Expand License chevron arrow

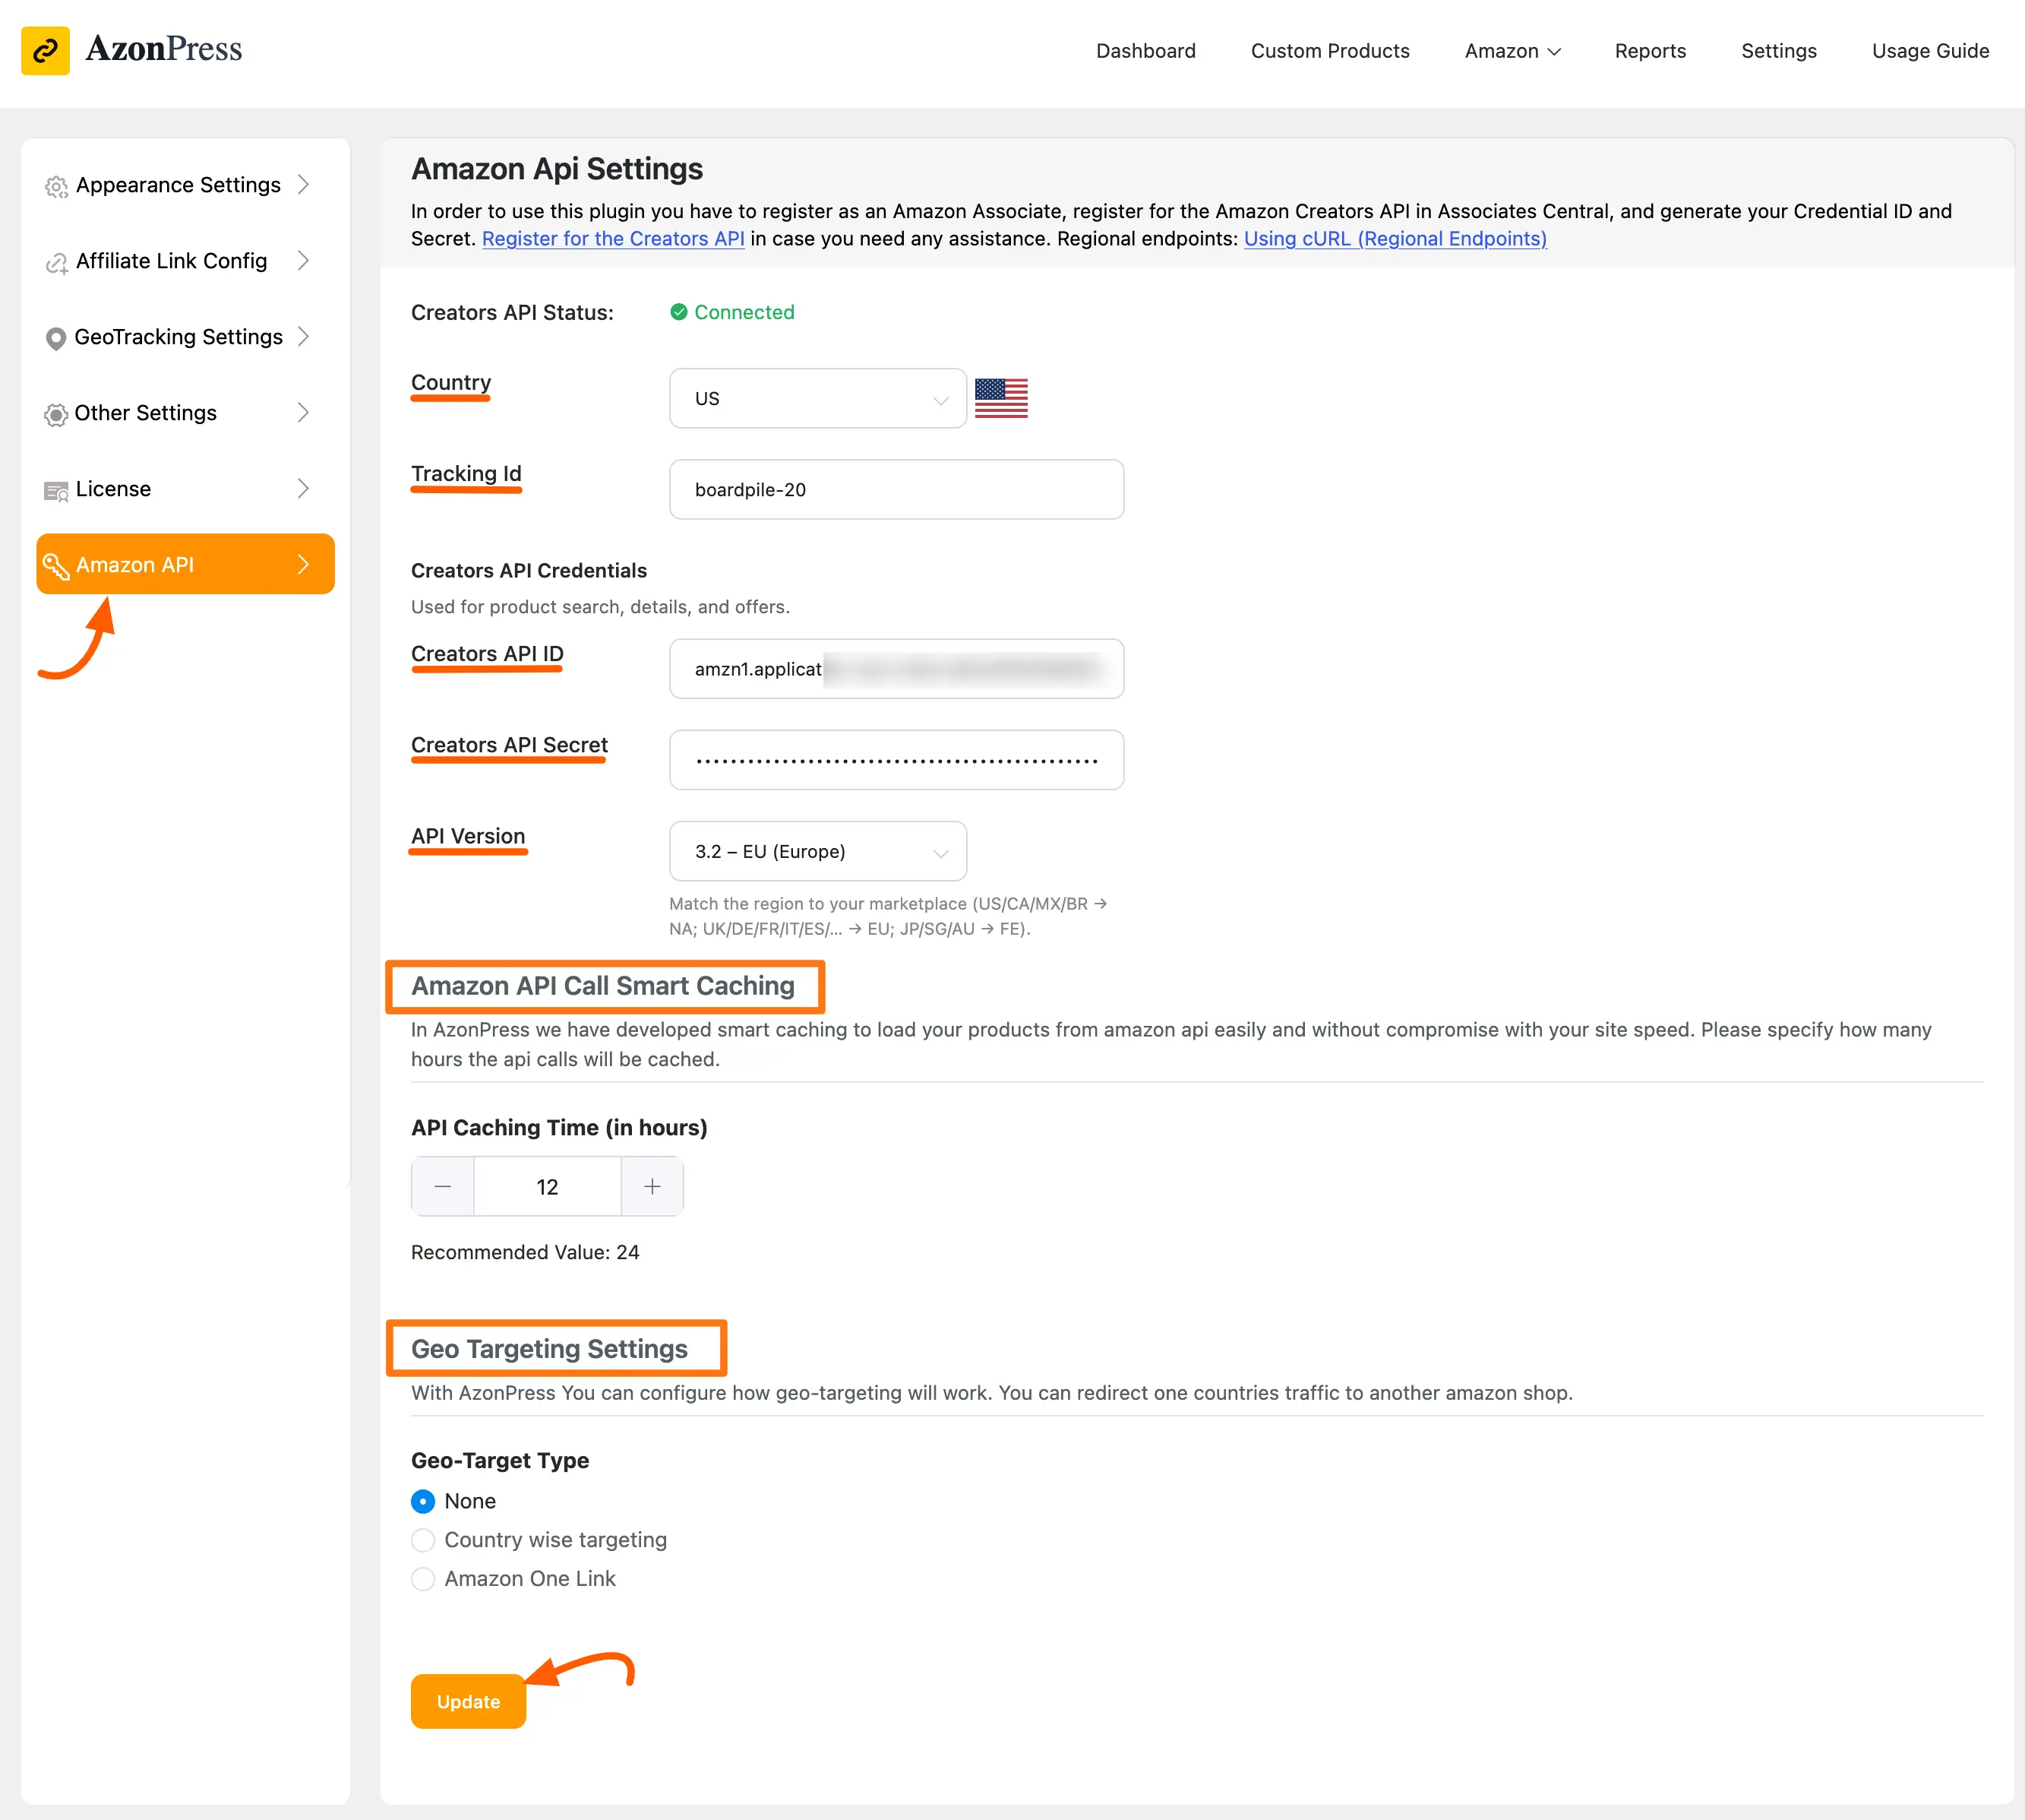click(x=304, y=489)
